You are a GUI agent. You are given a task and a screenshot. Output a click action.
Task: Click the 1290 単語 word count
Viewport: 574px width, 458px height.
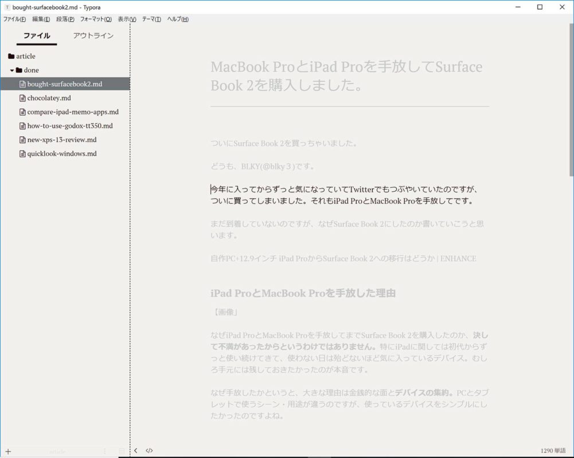(553, 451)
